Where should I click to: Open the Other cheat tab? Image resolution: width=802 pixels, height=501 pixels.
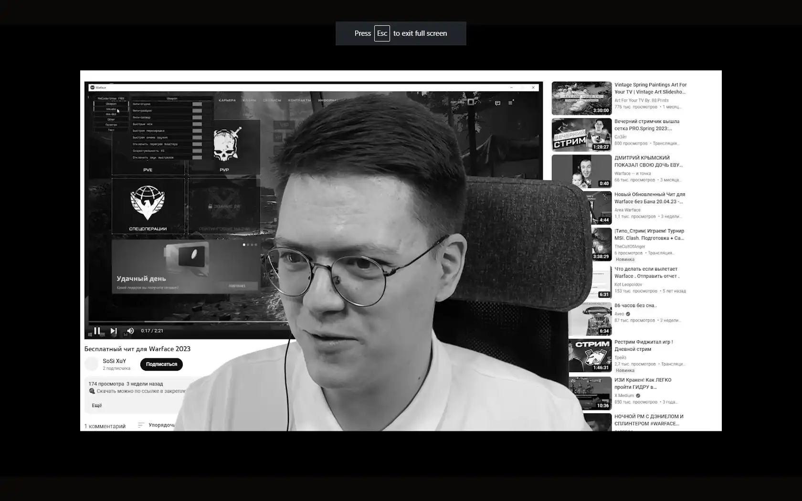[111, 120]
